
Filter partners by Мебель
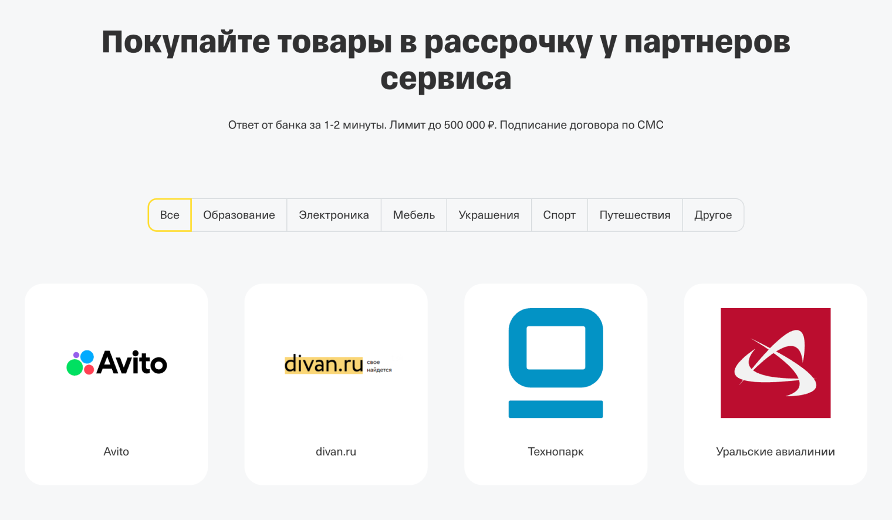point(414,215)
